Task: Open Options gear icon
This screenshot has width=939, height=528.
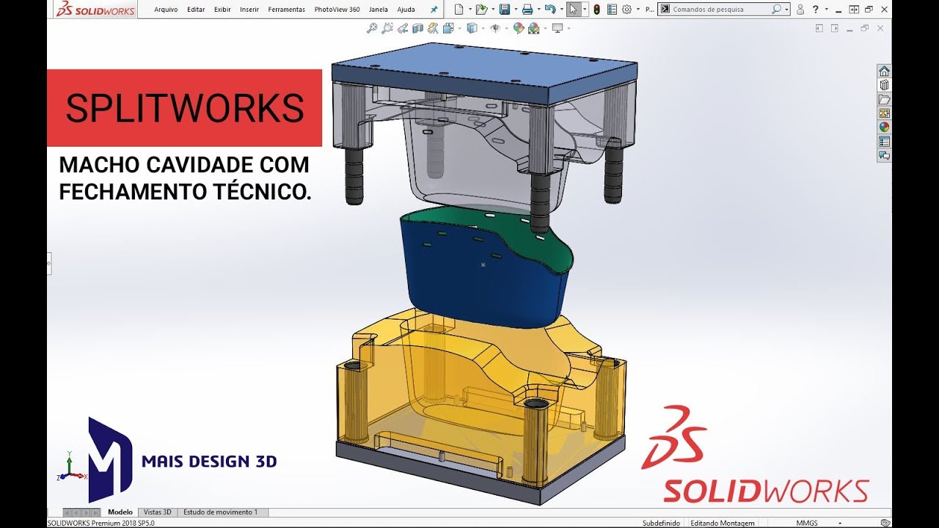Action: tap(626, 9)
